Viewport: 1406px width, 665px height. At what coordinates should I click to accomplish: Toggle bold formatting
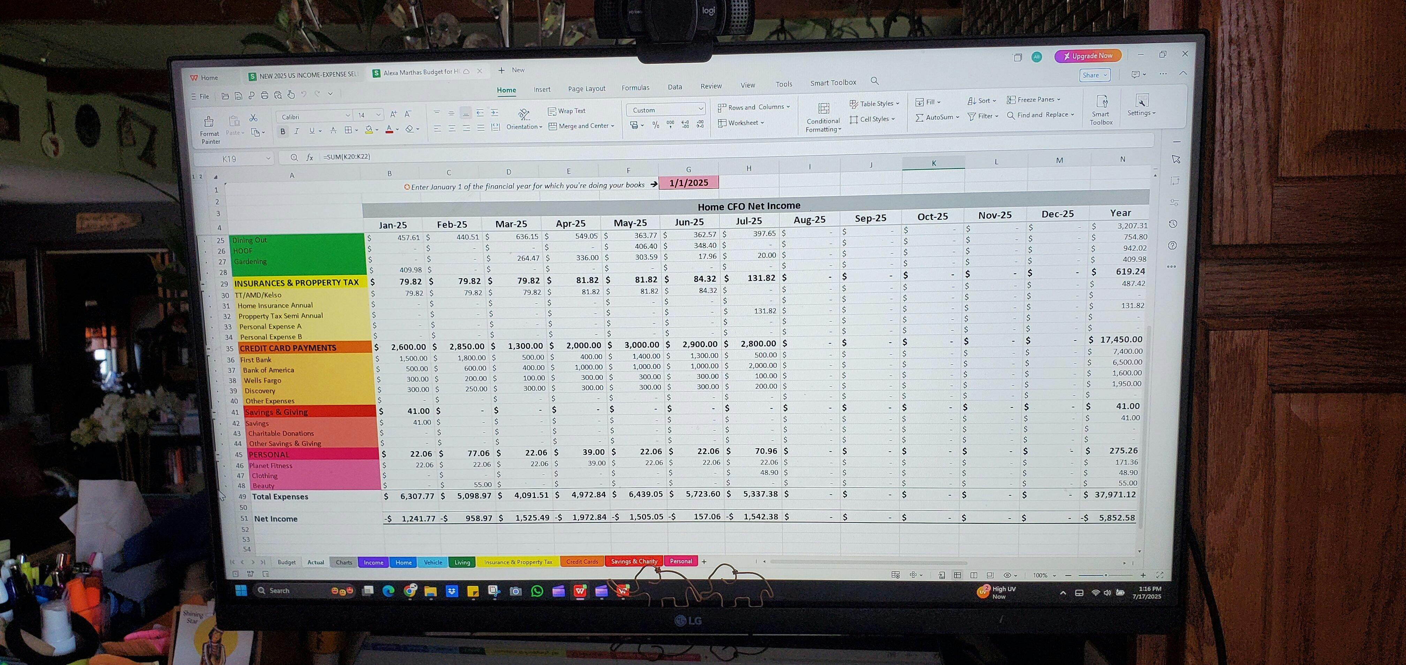click(283, 131)
